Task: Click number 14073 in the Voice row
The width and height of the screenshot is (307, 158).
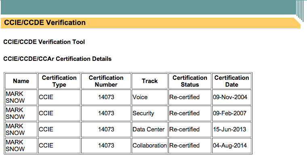Action: [106, 97]
